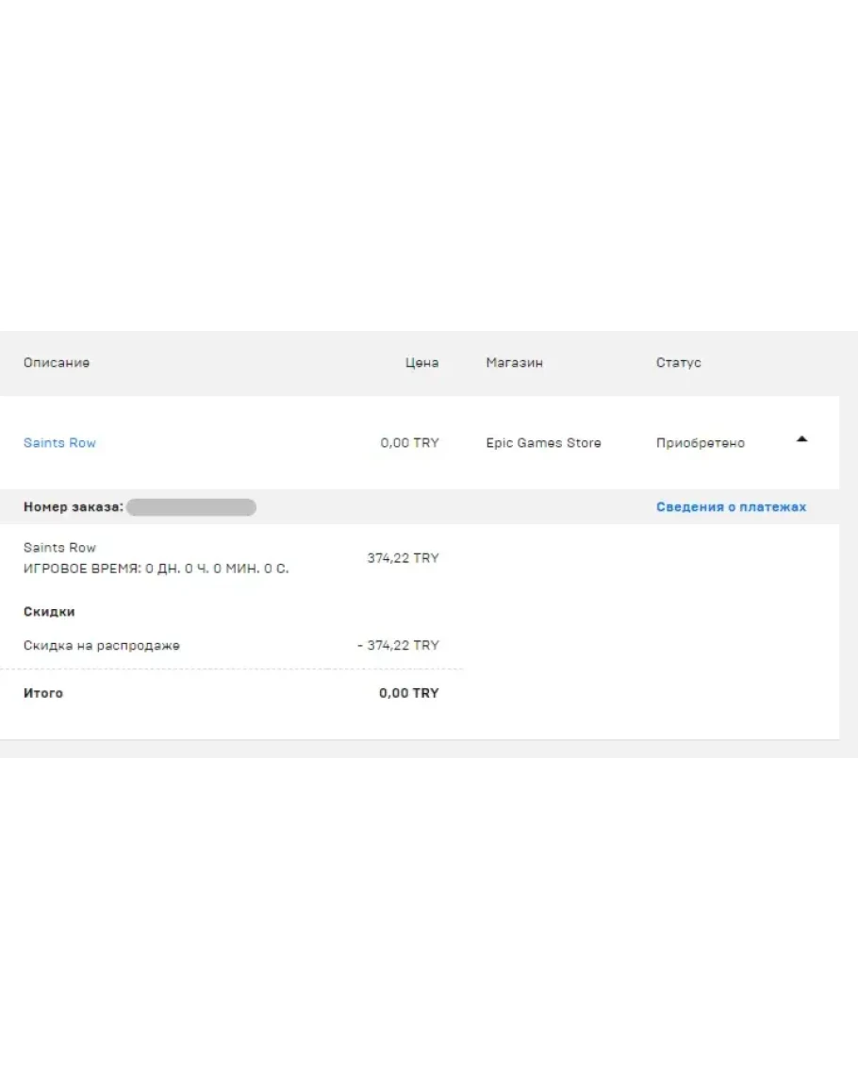Click the Epic Games Store cell
Image resolution: width=858 pixels, height=1089 pixels.
point(543,443)
